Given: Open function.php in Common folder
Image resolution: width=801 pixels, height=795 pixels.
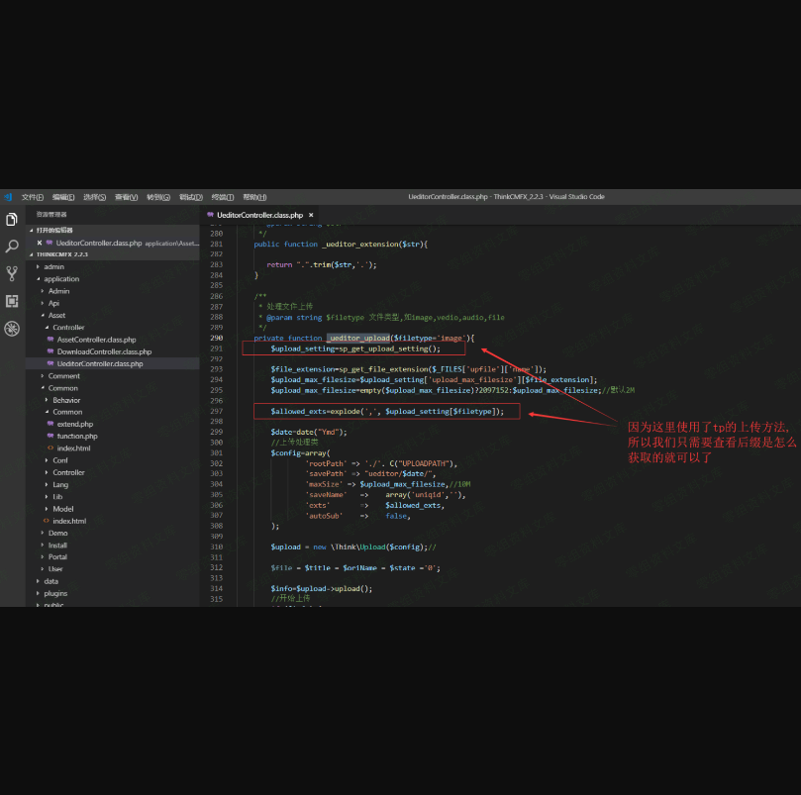Looking at the screenshot, I should [x=77, y=436].
